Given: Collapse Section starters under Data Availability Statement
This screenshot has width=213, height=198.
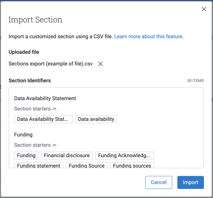Looking at the screenshot, I should 35,109.
